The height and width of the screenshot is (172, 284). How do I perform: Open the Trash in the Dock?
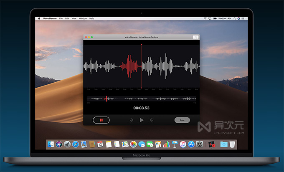232,144
